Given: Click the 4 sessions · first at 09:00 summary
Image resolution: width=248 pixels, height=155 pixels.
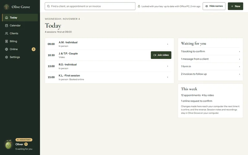Looking at the screenshot, I should pyautogui.click(x=58, y=32).
